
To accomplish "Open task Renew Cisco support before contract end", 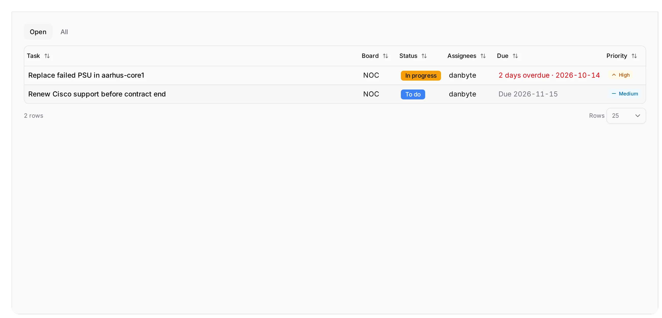I will point(97,94).
